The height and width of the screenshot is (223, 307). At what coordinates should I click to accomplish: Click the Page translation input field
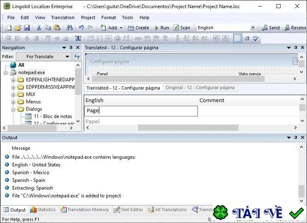coord(141,111)
